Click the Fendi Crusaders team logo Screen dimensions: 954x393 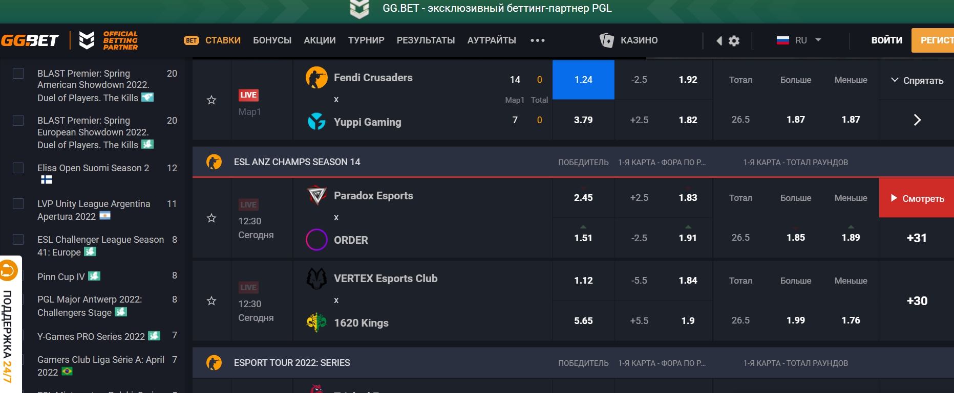click(316, 78)
